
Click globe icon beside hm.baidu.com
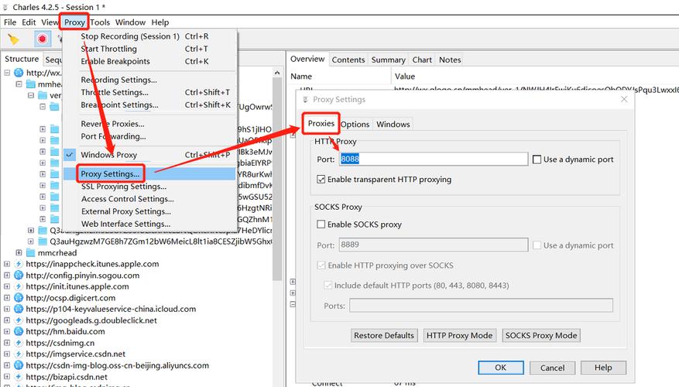[19, 331]
